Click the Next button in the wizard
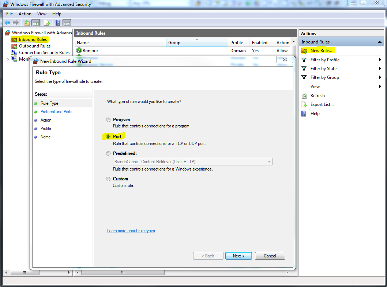The image size is (387, 287). coord(238,256)
